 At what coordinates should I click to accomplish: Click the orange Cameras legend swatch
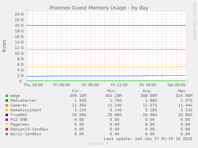(7, 105)
